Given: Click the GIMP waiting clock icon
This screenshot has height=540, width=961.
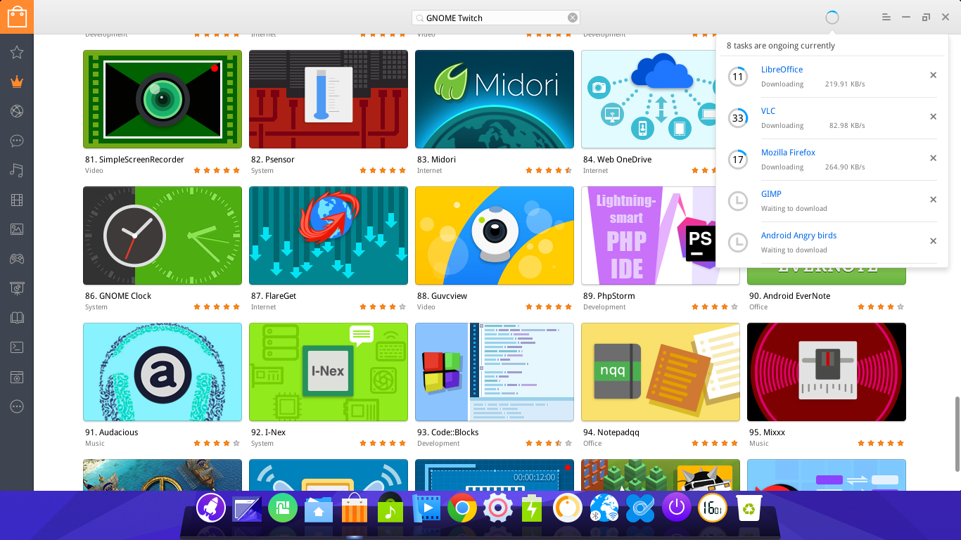Looking at the screenshot, I should [737, 201].
